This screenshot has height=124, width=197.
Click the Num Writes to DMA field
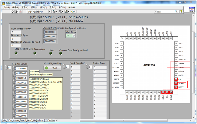click(x=16, y=32)
